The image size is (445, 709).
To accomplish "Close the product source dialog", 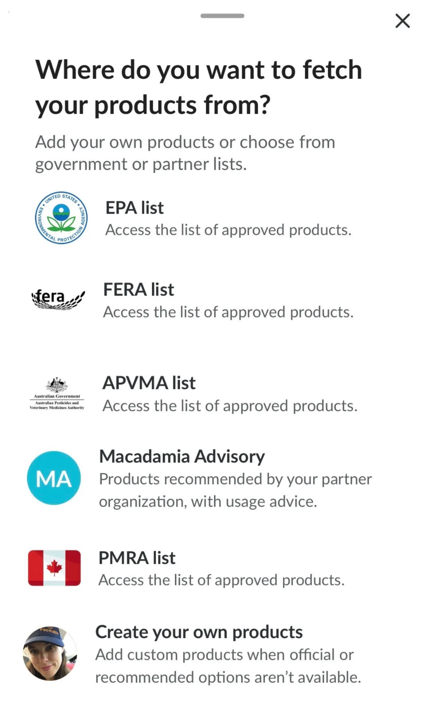I will (x=403, y=21).
